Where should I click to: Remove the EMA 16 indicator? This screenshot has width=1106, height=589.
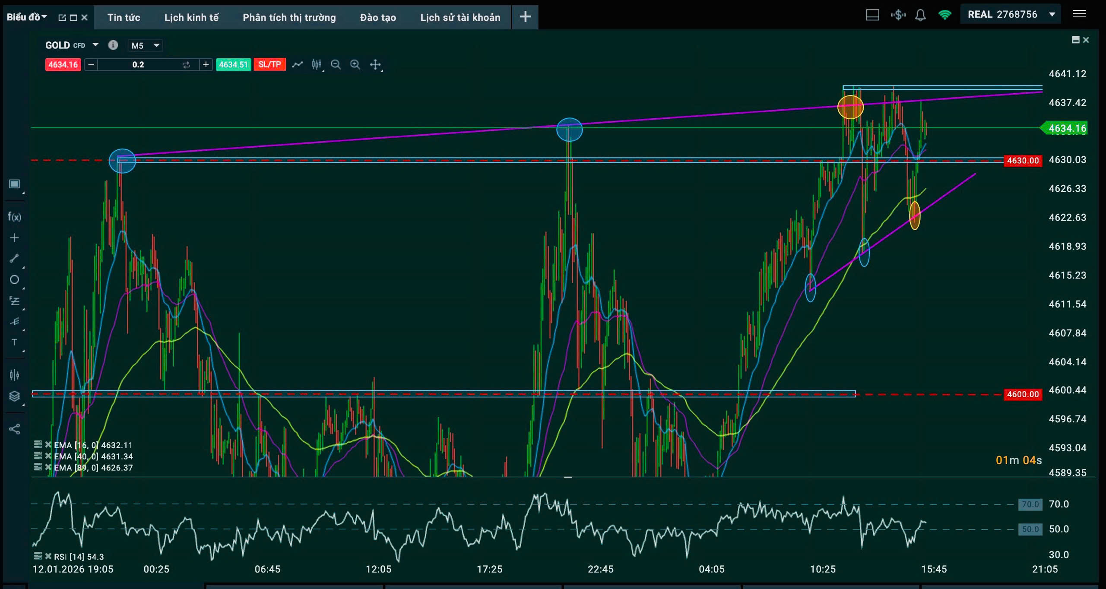click(48, 444)
